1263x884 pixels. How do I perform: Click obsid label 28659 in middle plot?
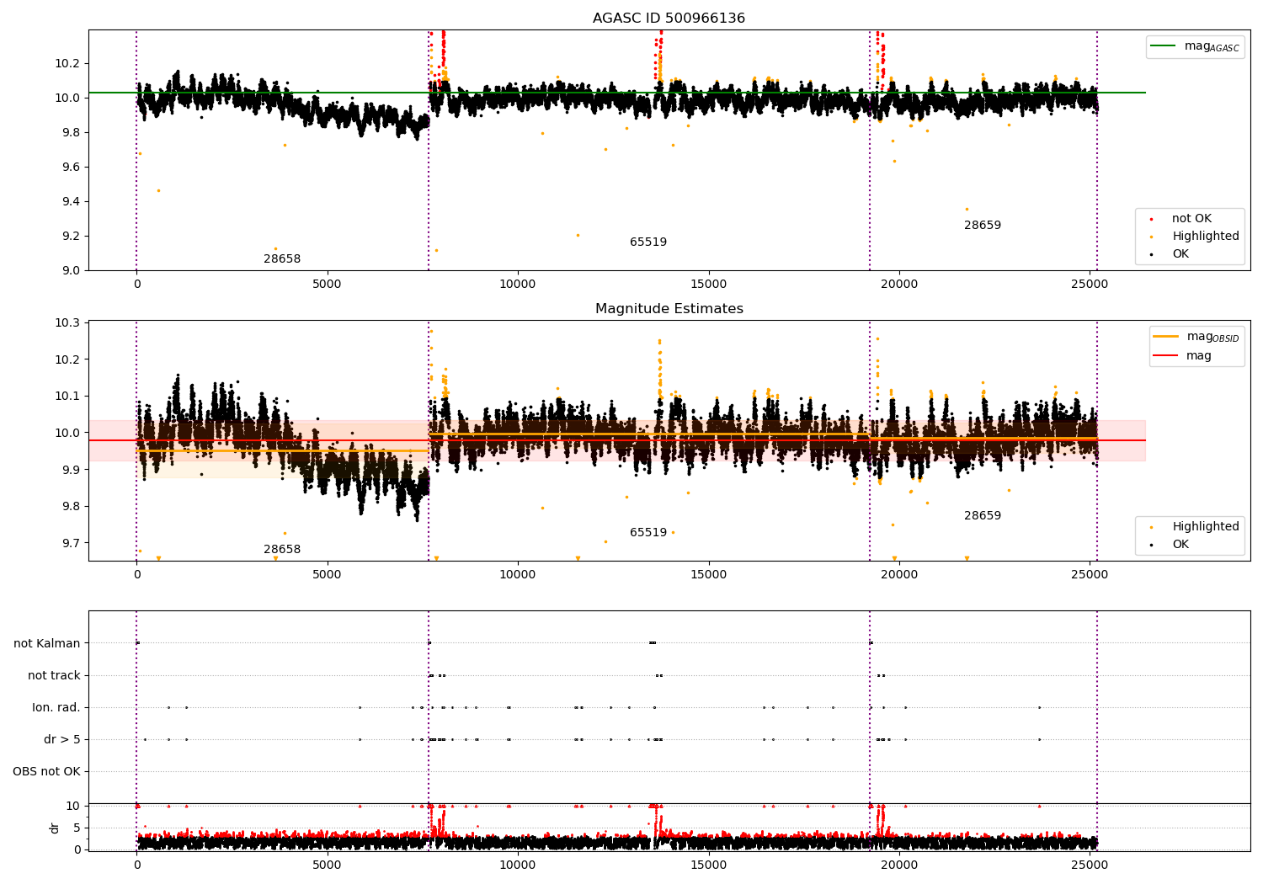(x=983, y=516)
